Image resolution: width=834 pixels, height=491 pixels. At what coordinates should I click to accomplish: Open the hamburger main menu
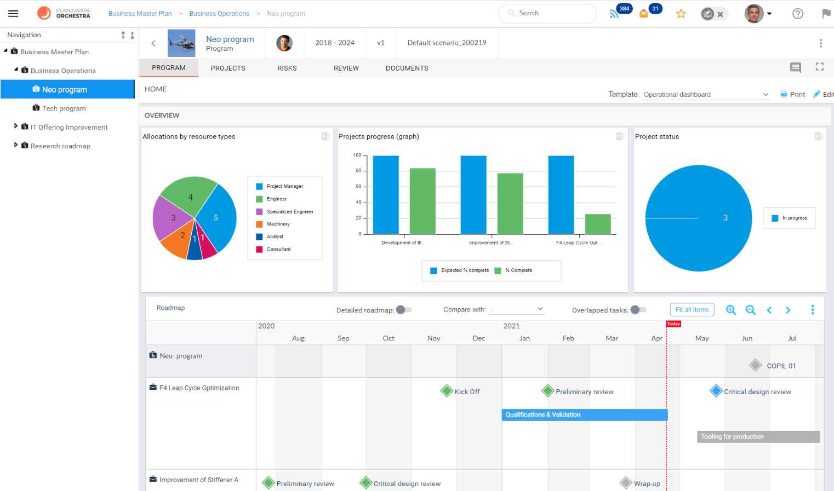13,14
